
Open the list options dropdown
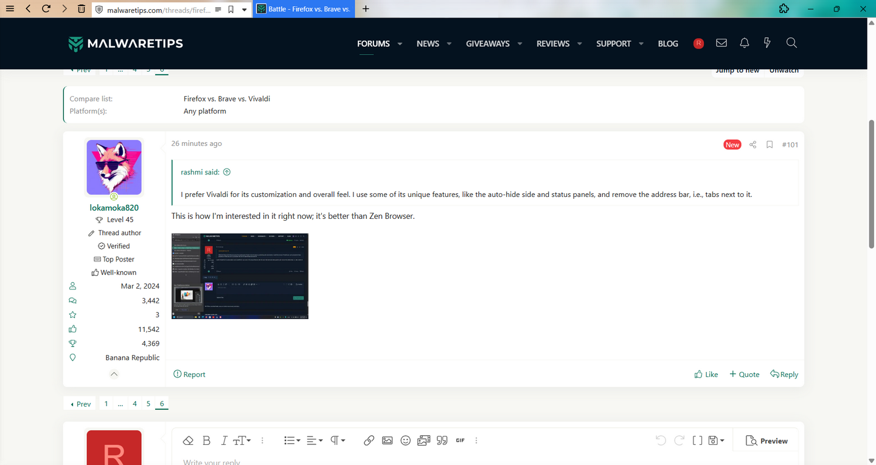pyautogui.click(x=292, y=441)
